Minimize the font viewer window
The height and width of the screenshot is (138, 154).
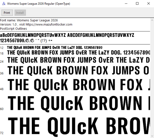coord(126,4)
